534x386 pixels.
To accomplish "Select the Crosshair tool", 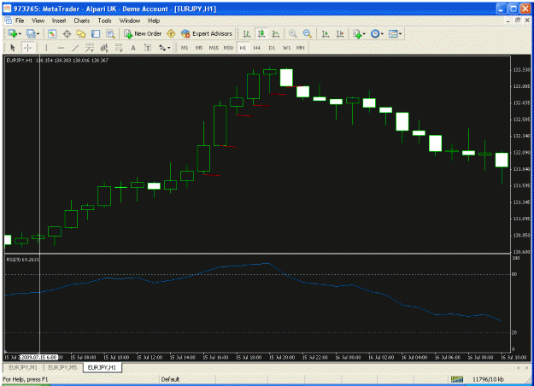I will 27,48.
